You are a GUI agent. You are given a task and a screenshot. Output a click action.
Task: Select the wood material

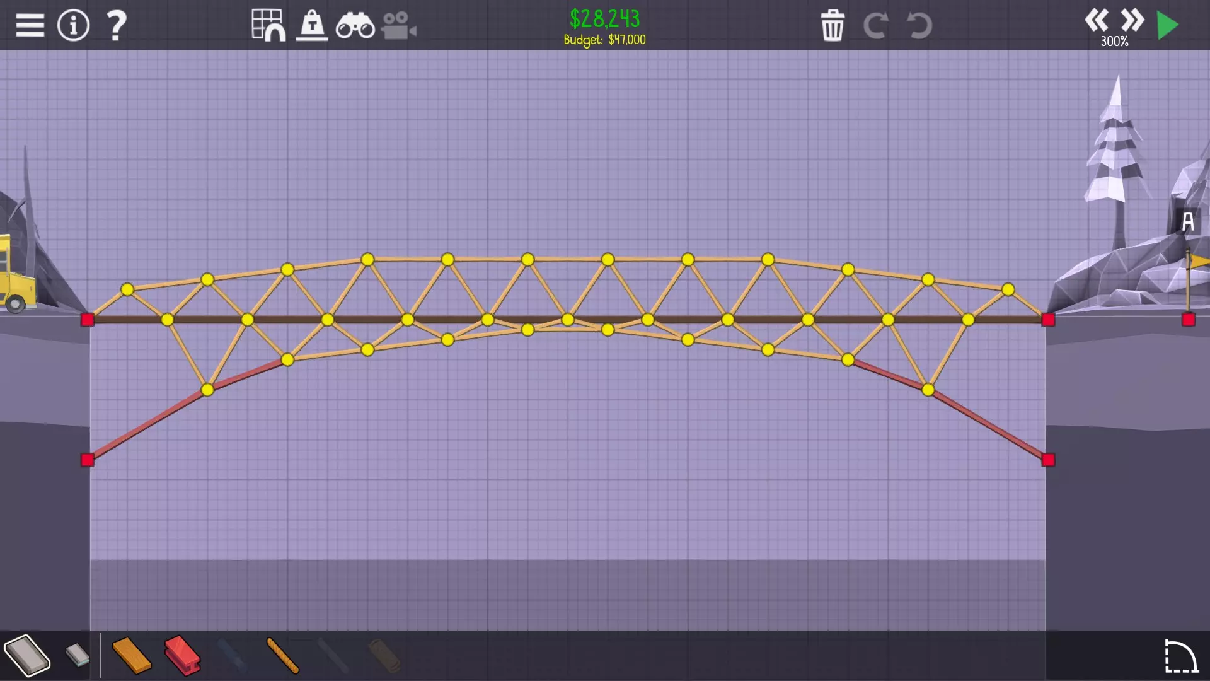(x=131, y=656)
